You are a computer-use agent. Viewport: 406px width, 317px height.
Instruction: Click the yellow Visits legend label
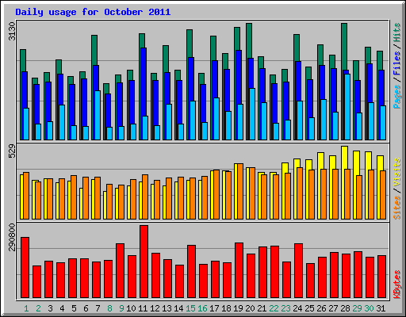(397, 173)
